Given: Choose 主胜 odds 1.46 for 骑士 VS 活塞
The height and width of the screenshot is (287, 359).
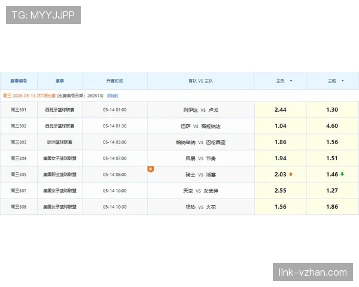Looking at the screenshot, I should coord(332,175).
